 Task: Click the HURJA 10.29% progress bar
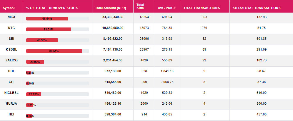[58, 105]
